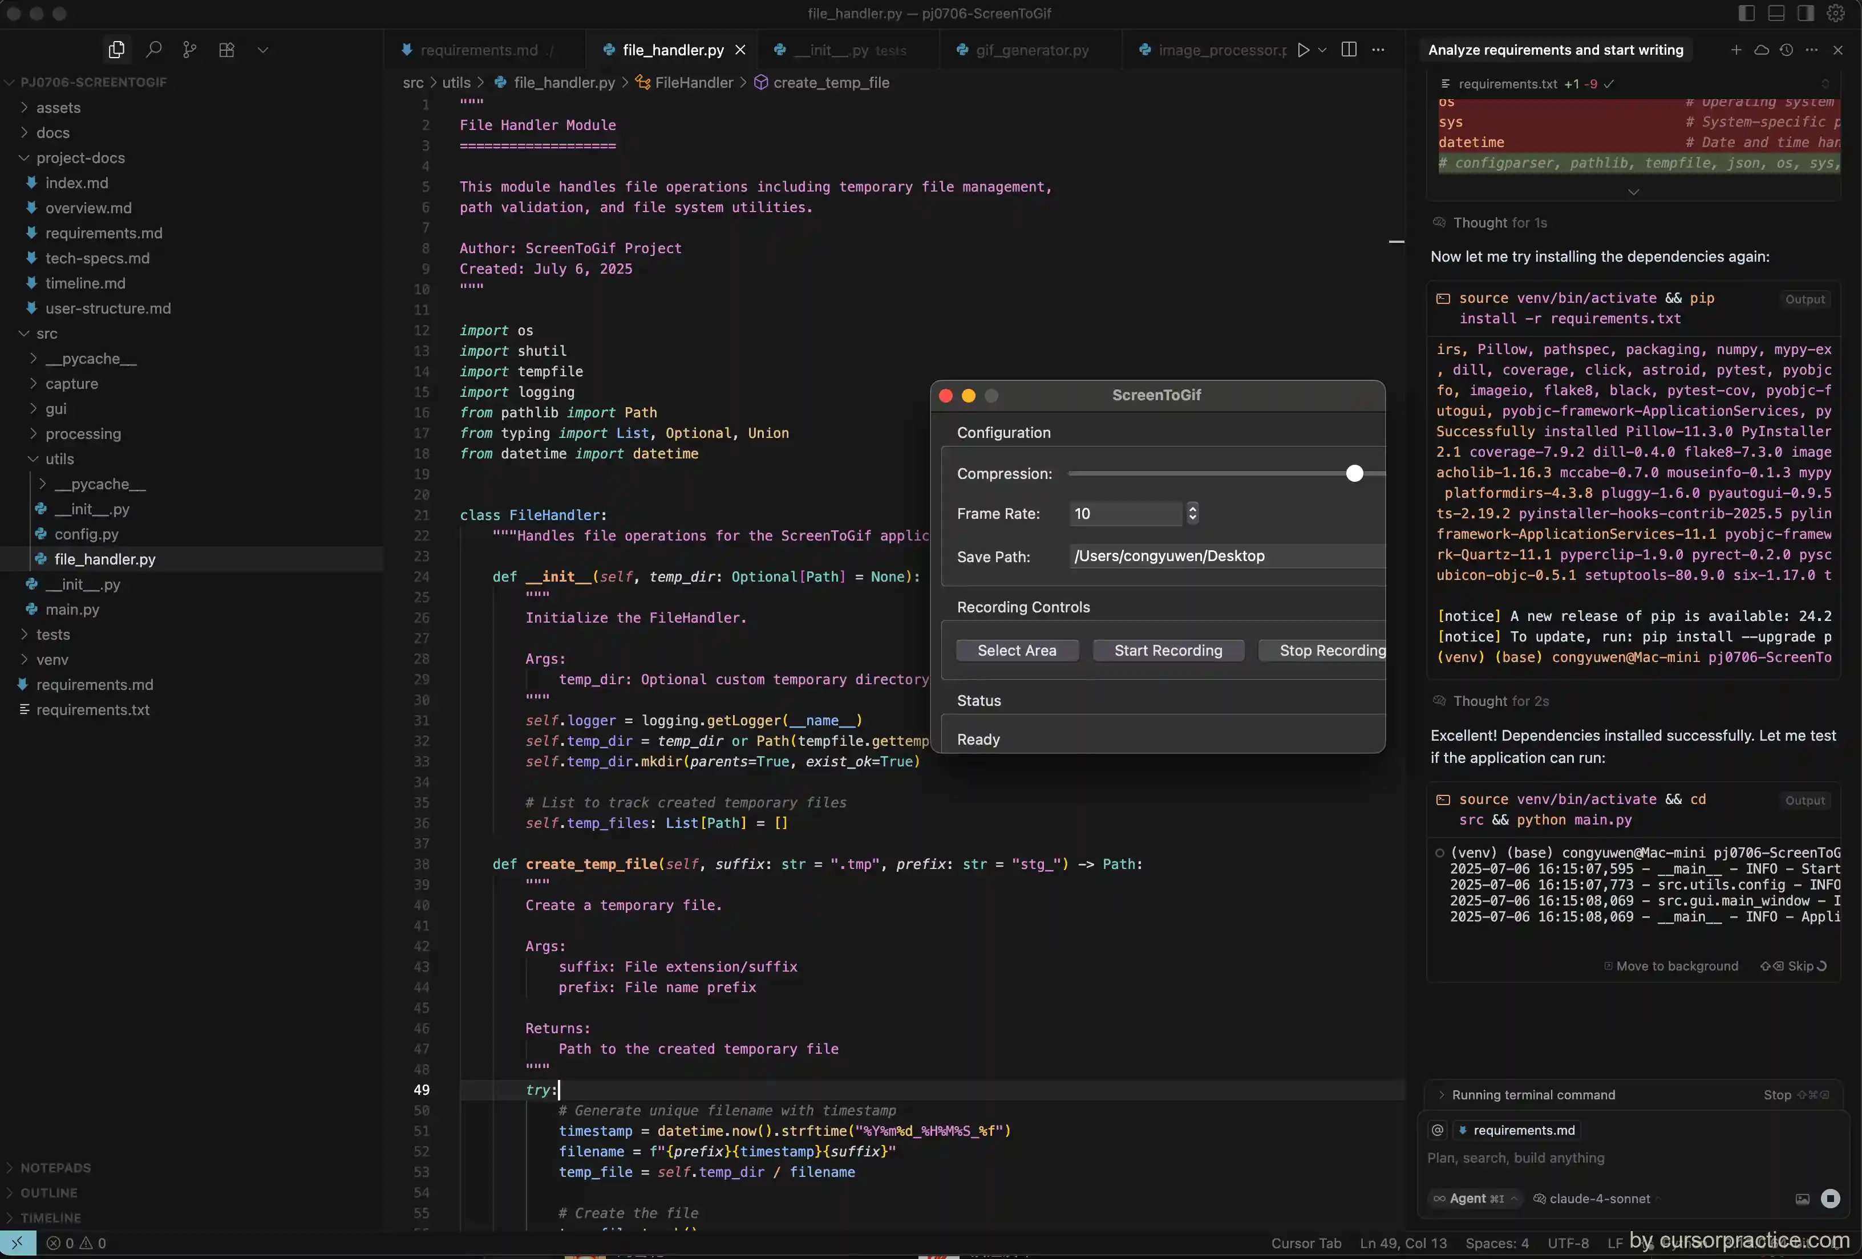Click the Stop Recording button
This screenshot has height=1259, width=1862.
1323,651
